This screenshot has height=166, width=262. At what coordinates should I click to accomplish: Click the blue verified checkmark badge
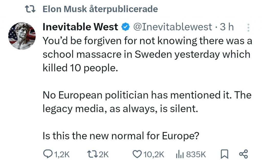(125, 27)
